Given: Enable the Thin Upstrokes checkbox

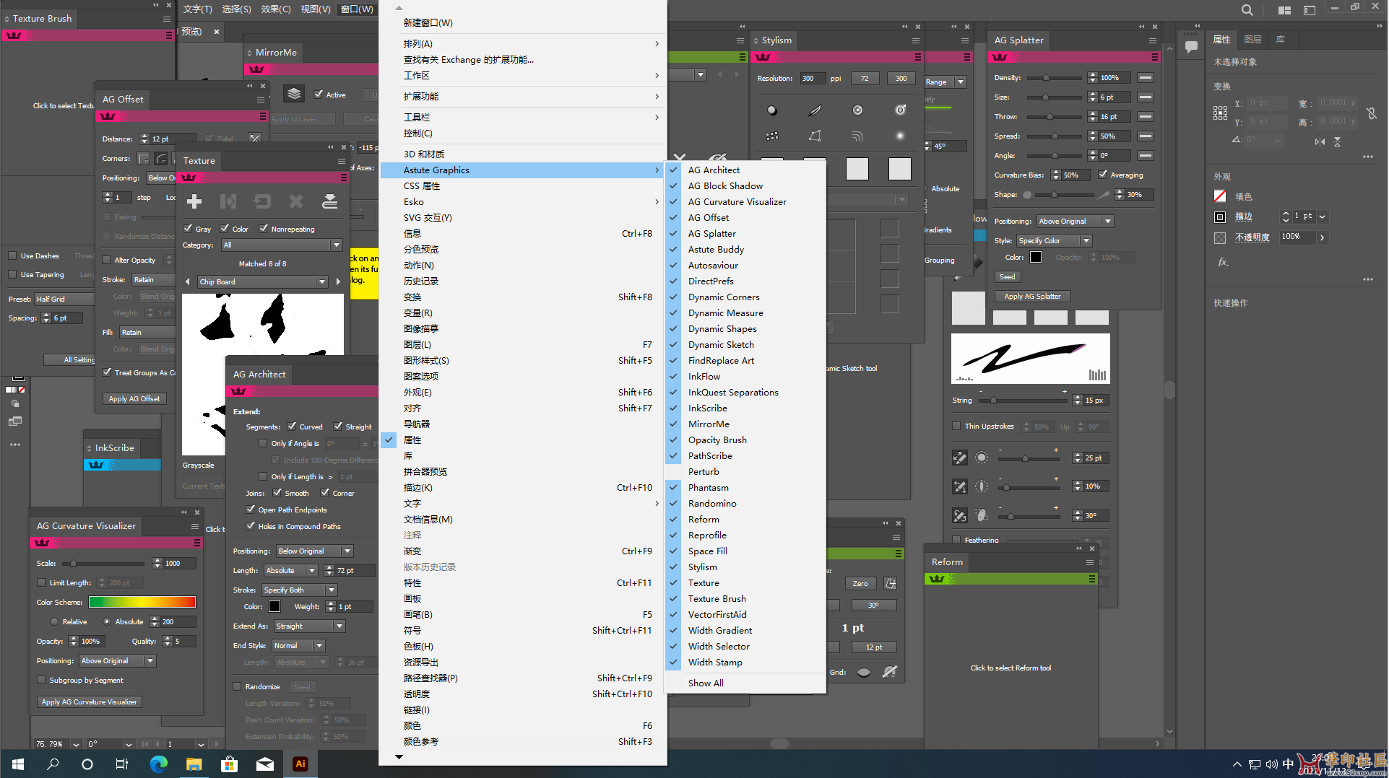Looking at the screenshot, I should pyautogui.click(x=957, y=426).
